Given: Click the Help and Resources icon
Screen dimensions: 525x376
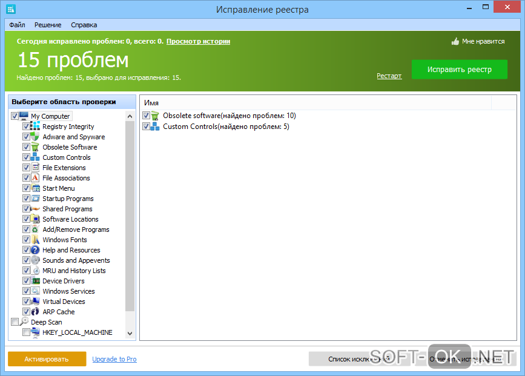Looking at the screenshot, I should [35, 250].
